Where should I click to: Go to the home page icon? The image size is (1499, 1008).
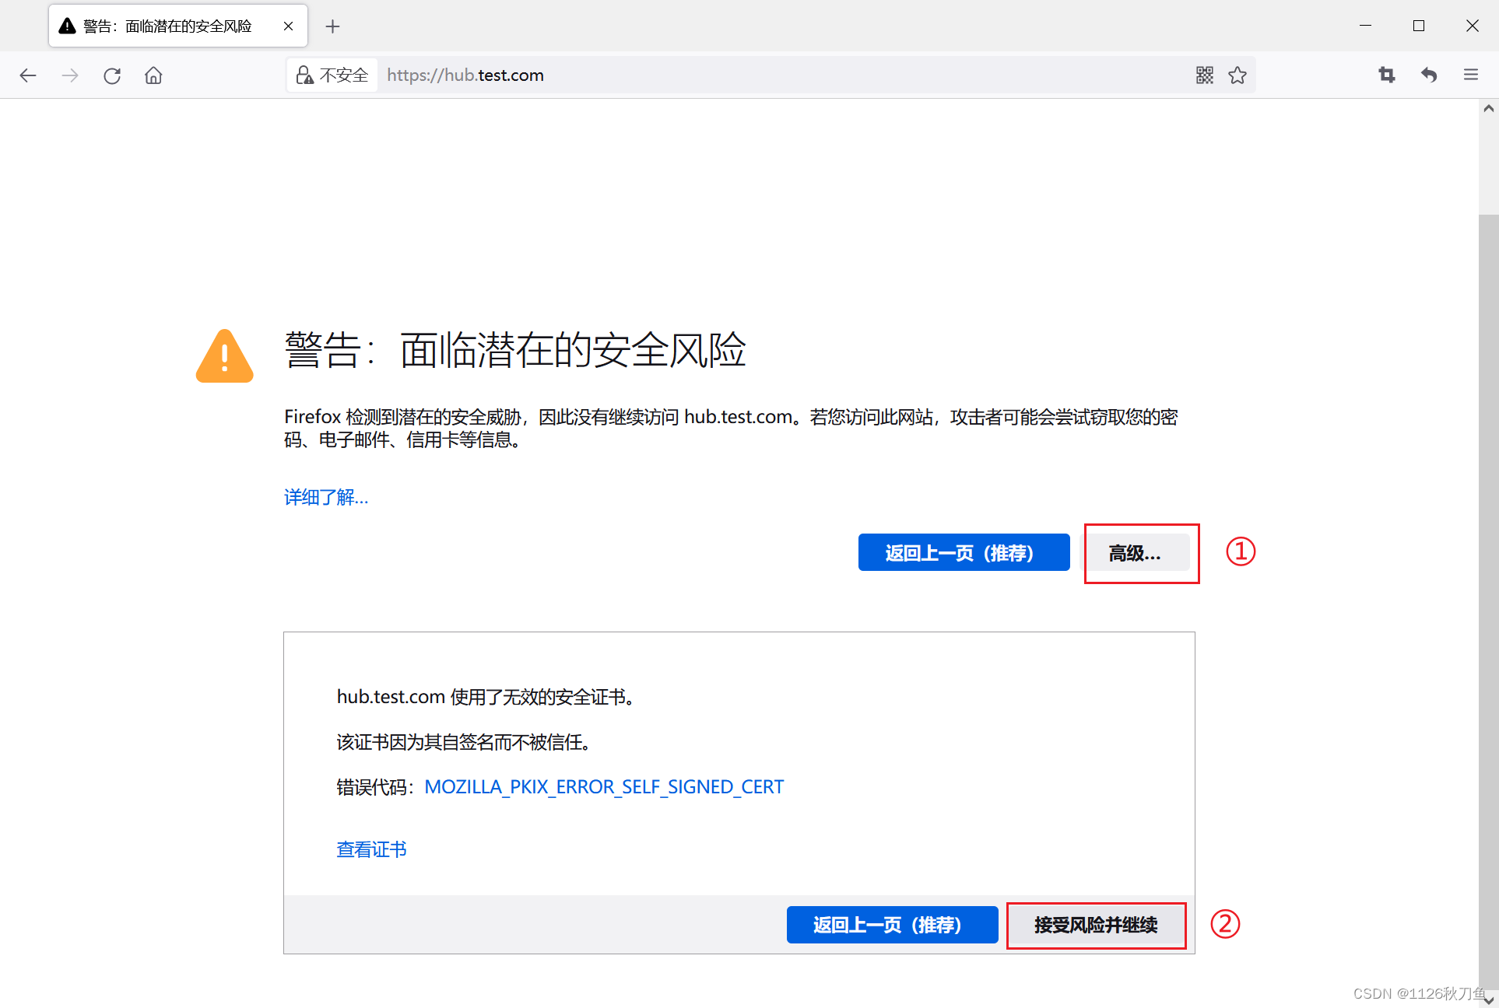coord(153,75)
